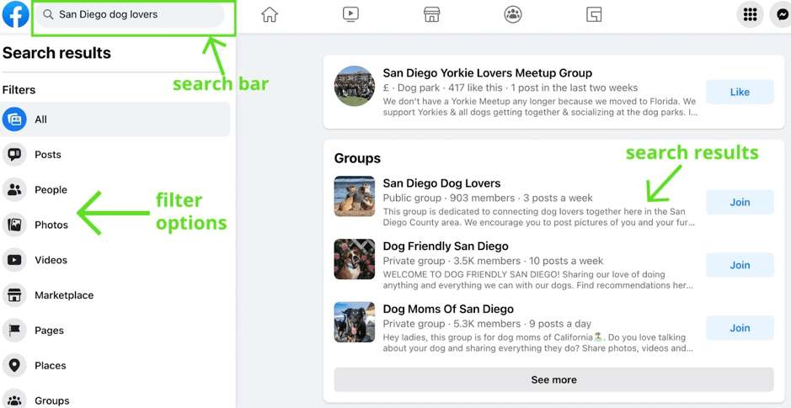Viewport: 791px width, 408px height.
Task: Open the Gaming icon in top bar
Action: (594, 14)
